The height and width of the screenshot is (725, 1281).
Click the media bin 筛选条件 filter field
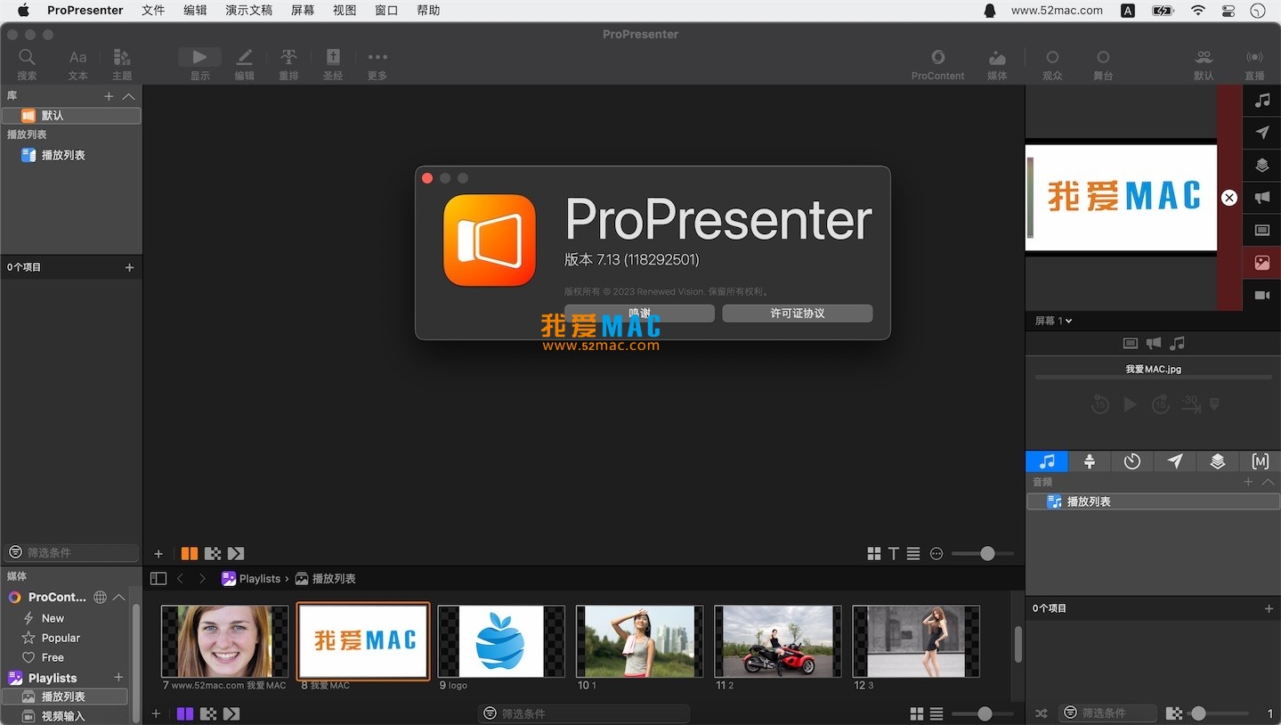584,713
